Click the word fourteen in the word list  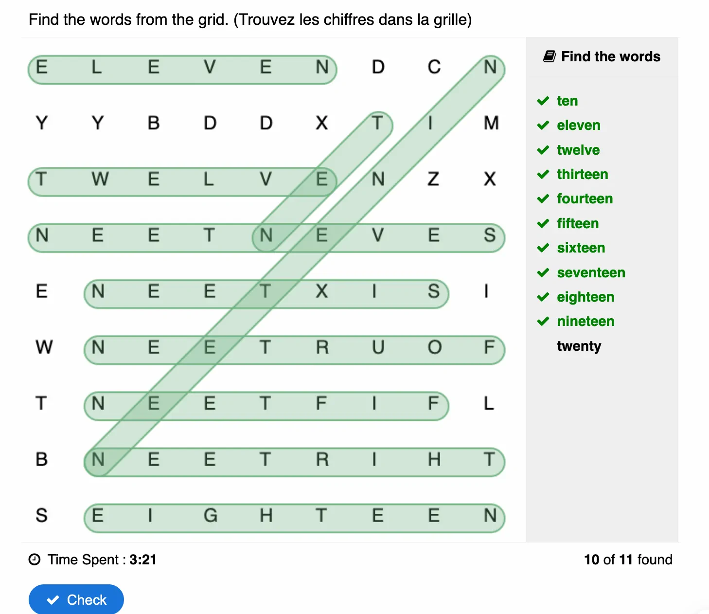point(585,199)
